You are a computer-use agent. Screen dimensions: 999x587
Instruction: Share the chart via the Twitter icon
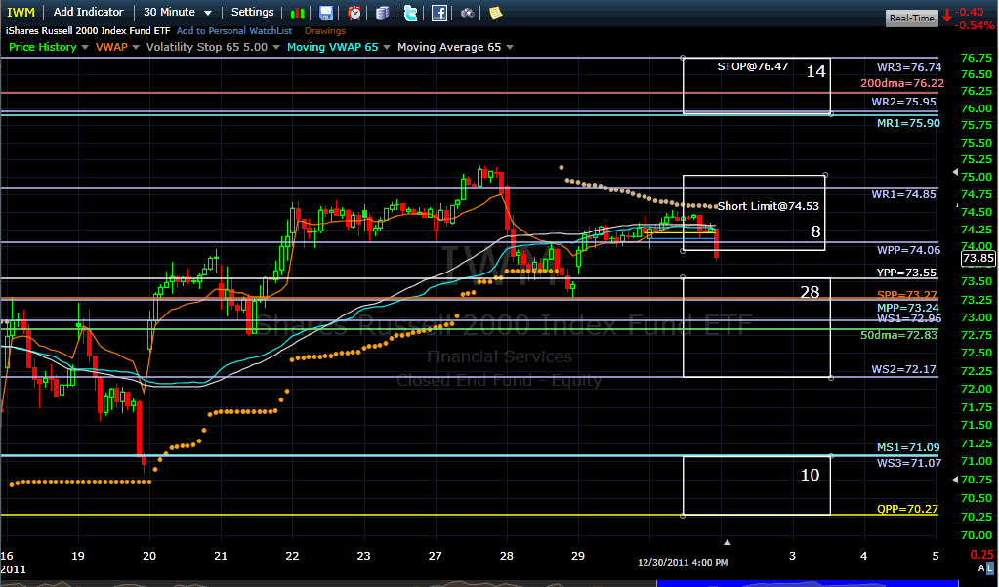[x=411, y=12]
